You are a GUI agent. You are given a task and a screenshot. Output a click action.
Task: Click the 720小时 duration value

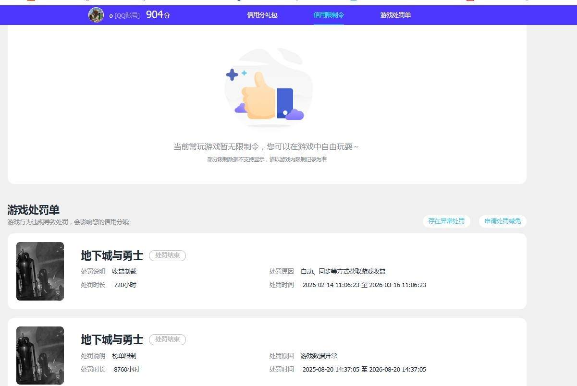click(x=125, y=285)
